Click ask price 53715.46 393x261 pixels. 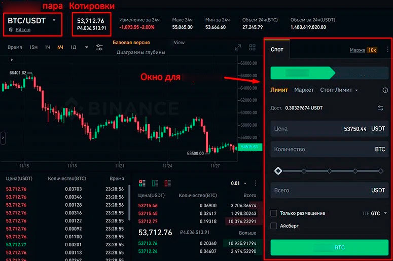[148, 206]
